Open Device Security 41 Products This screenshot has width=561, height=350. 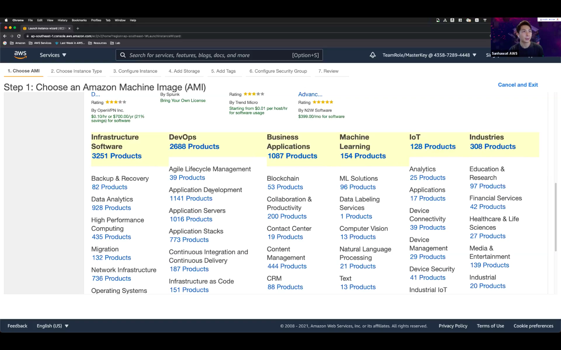point(427,278)
